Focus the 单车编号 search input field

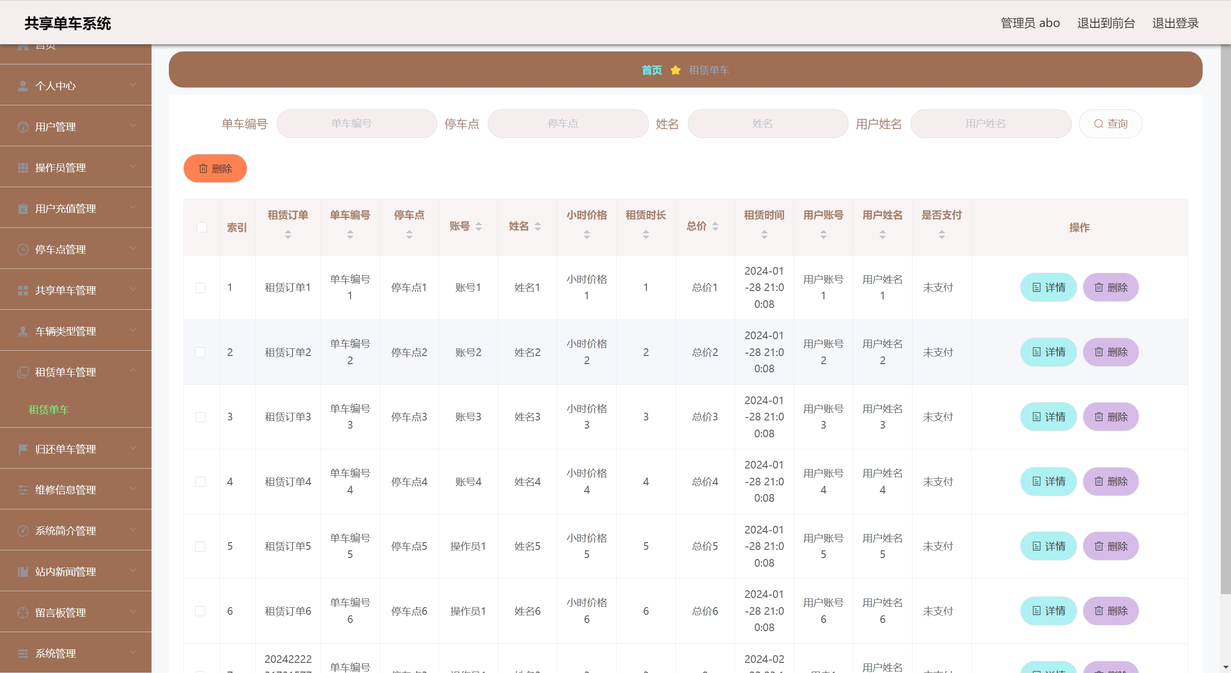tap(356, 124)
